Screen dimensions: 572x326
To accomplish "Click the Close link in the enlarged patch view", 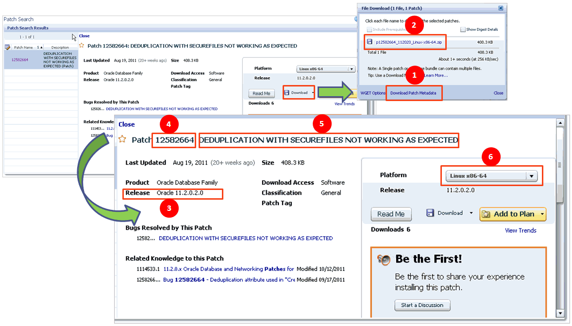I will click(x=127, y=124).
